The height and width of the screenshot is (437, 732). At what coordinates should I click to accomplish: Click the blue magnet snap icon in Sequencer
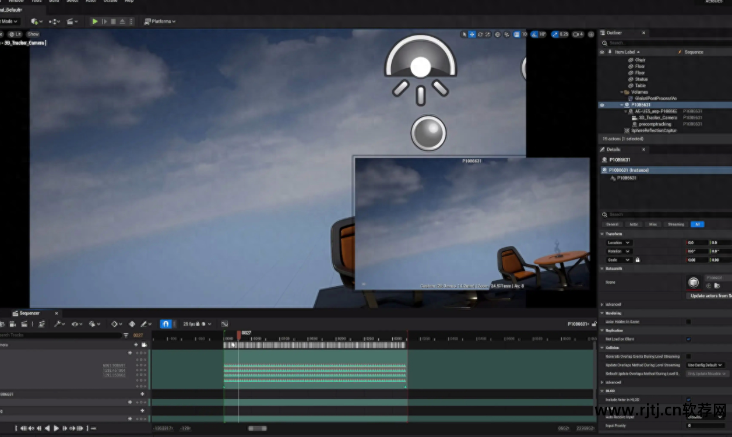pos(166,324)
